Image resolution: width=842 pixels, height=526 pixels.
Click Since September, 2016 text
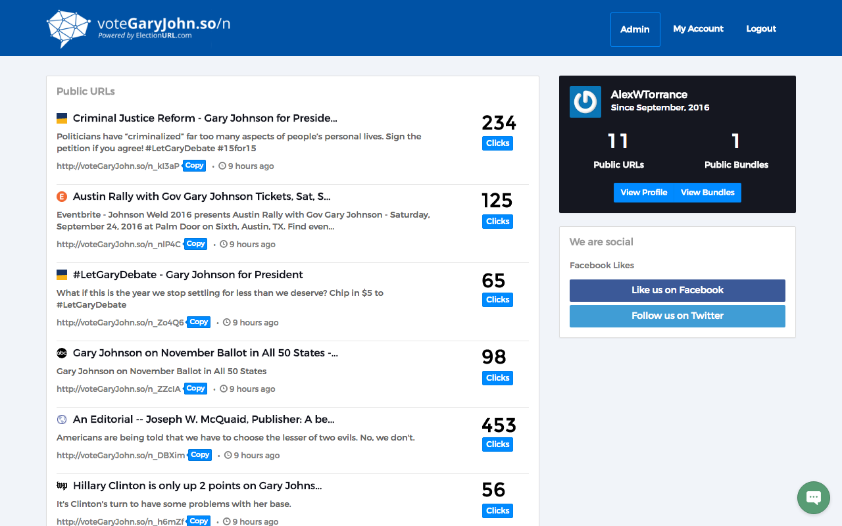pos(660,108)
